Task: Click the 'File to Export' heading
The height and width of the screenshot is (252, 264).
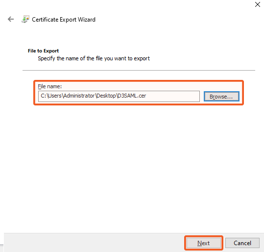Action: click(x=43, y=50)
